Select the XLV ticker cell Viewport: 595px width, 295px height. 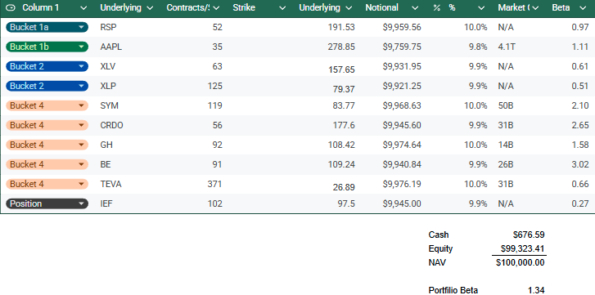[108, 67]
